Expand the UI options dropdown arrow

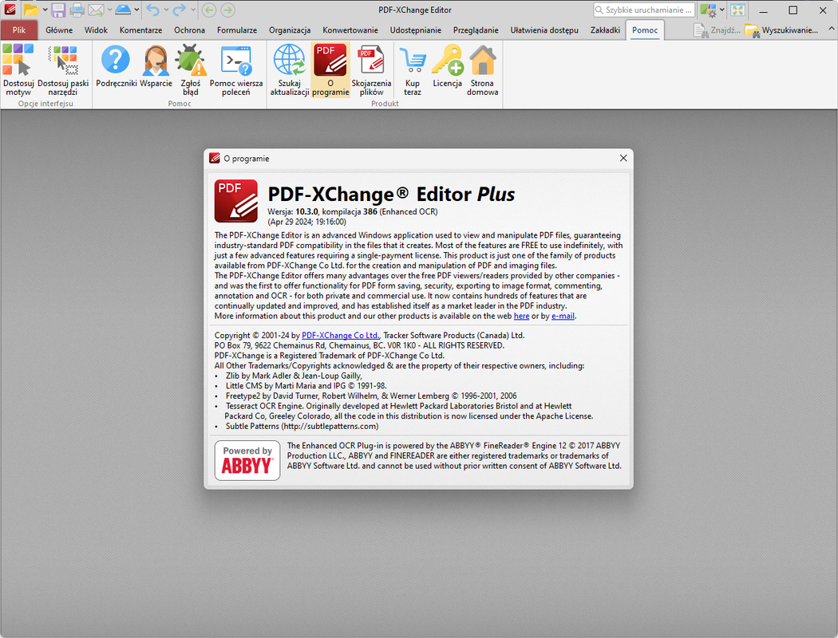(722, 10)
